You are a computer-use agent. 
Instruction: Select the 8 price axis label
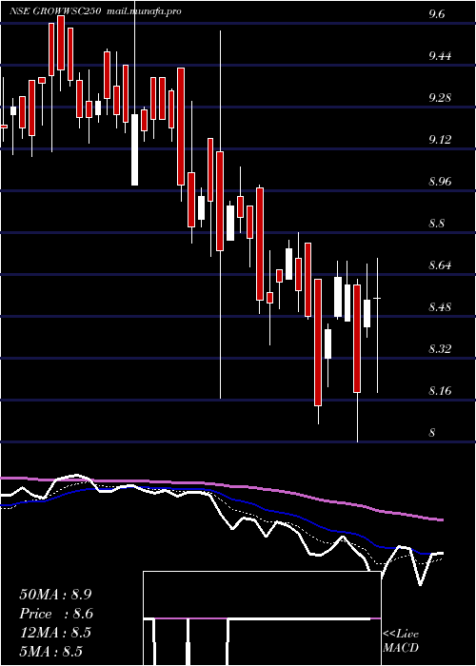click(x=432, y=433)
